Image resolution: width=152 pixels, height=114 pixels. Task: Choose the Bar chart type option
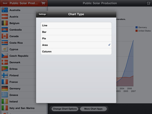[x=76, y=32]
